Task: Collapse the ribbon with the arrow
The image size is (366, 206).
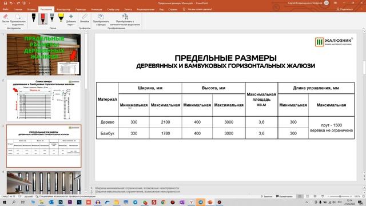Action: tap(363, 28)
